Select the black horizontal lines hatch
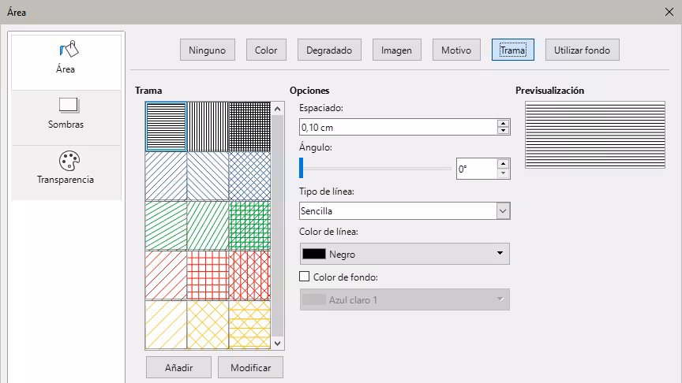 point(166,127)
